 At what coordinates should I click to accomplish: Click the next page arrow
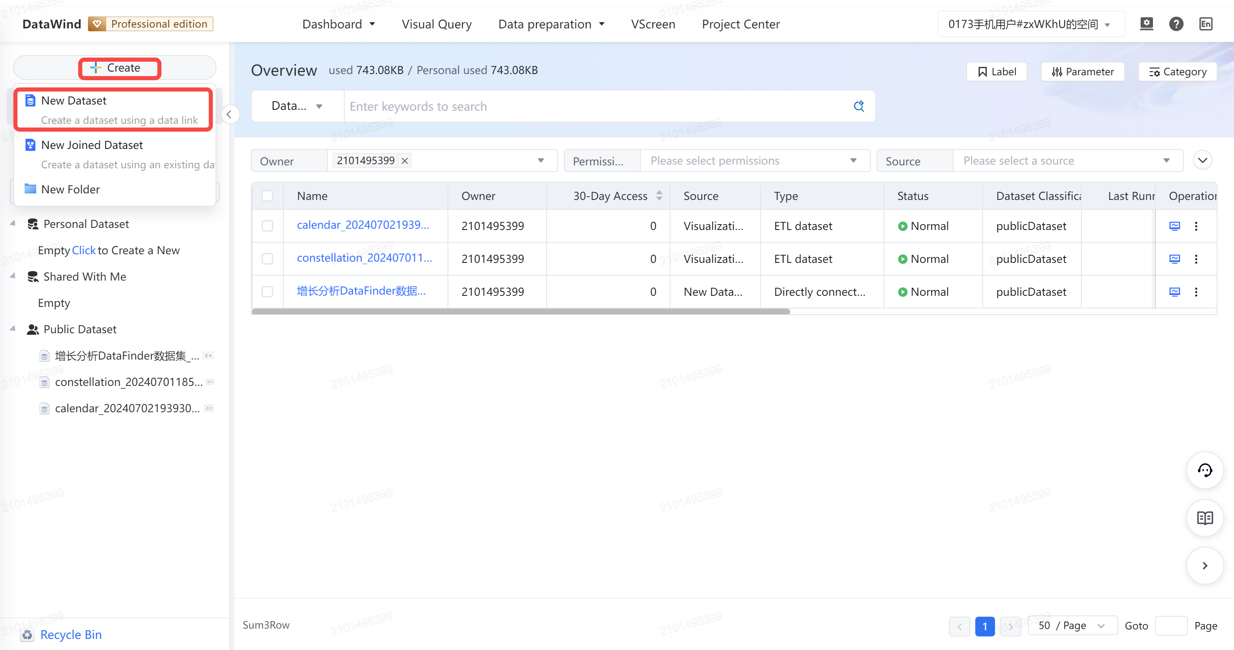click(1010, 626)
